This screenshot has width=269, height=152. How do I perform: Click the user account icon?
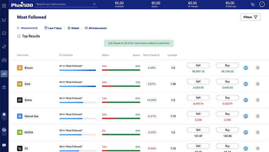pos(262,4)
